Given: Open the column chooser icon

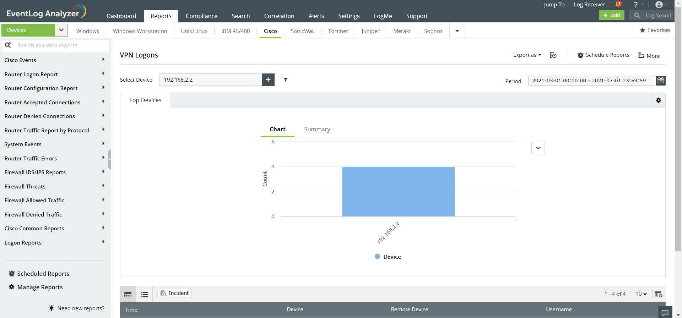Looking at the screenshot, I should [x=659, y=294].
